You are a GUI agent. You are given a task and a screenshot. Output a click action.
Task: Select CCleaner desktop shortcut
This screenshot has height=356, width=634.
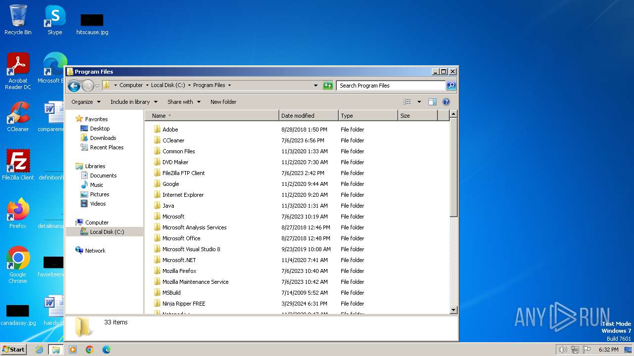[x=18, y=117]
